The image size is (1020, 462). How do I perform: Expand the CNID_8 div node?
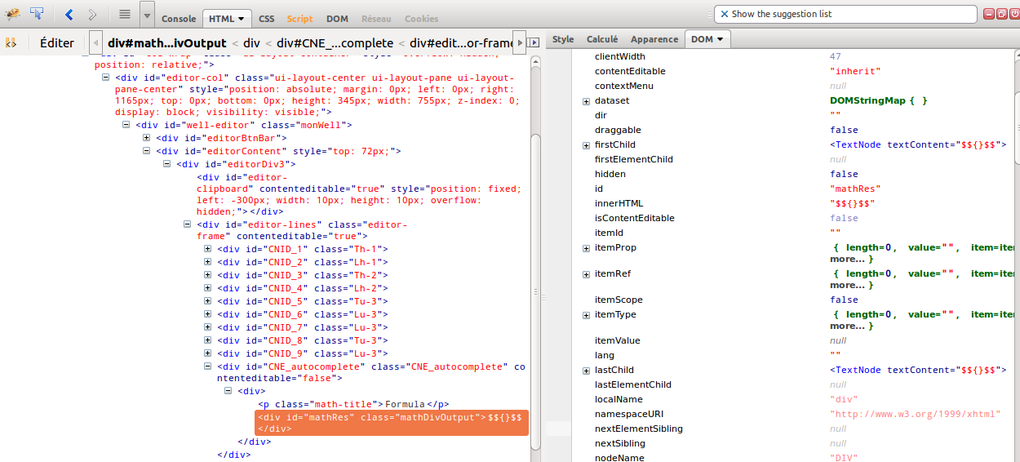(x=208, y=340)
